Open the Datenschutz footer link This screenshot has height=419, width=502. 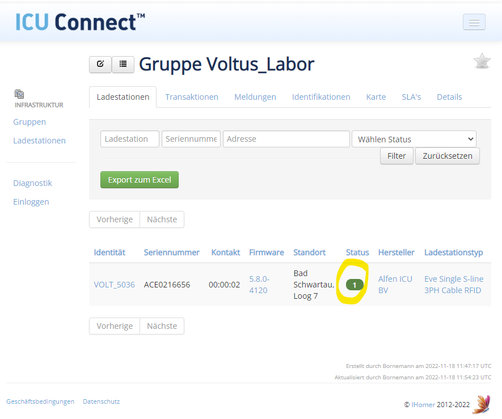[x=101, y=401]
